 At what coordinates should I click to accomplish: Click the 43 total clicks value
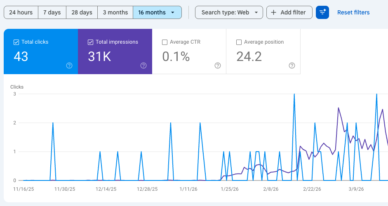[x=21, y=56]
